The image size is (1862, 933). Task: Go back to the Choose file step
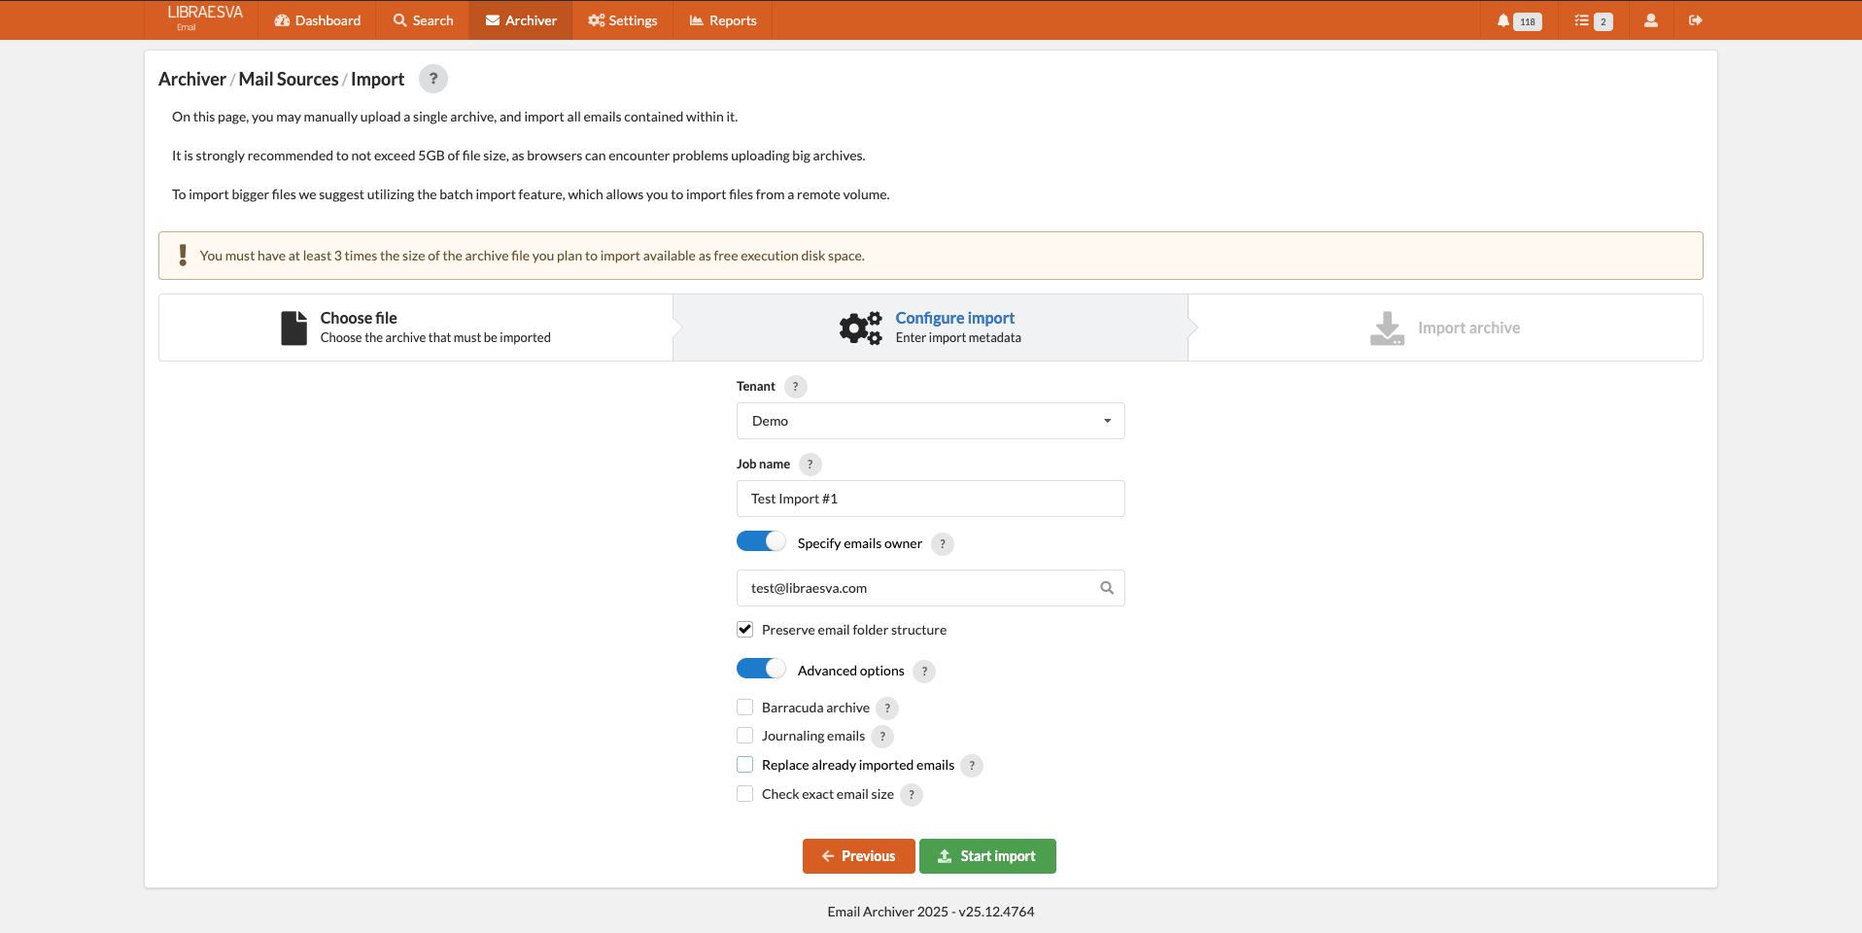(x=416, y=328)
